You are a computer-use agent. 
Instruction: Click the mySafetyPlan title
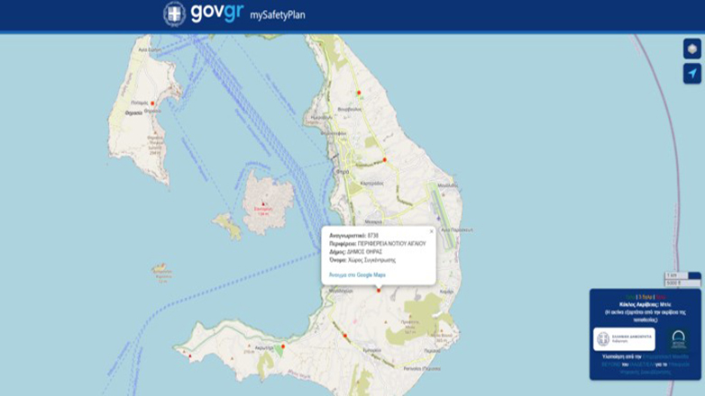pos(278,15)
